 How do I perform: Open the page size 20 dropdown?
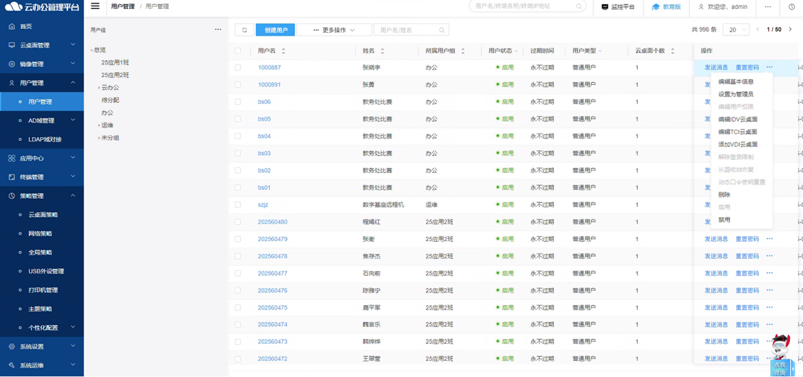pos(735,30)
